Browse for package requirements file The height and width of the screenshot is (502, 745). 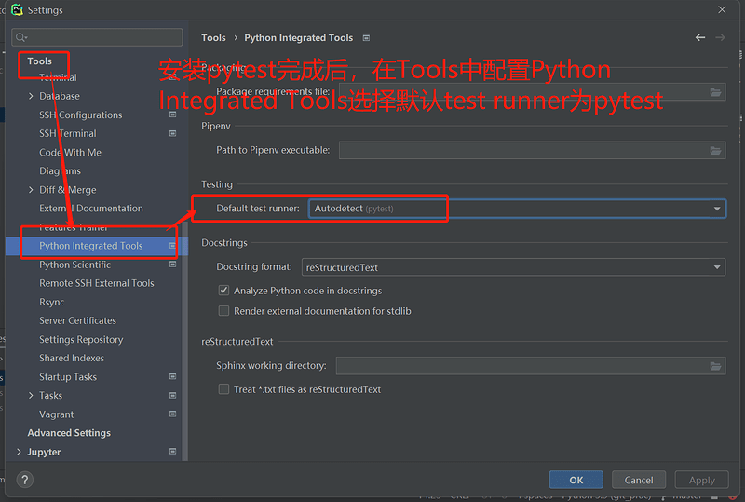715,92
